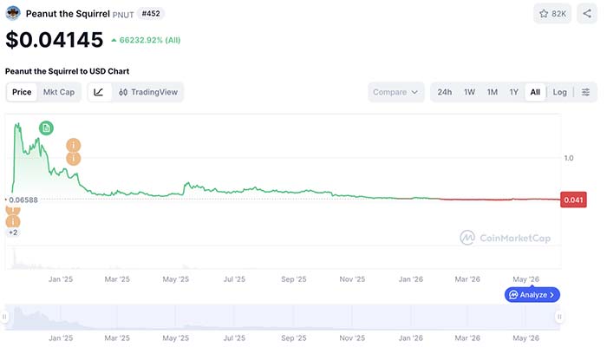Grab the left range selector handle
Screen dimensions: 607x354
[4, 317]
